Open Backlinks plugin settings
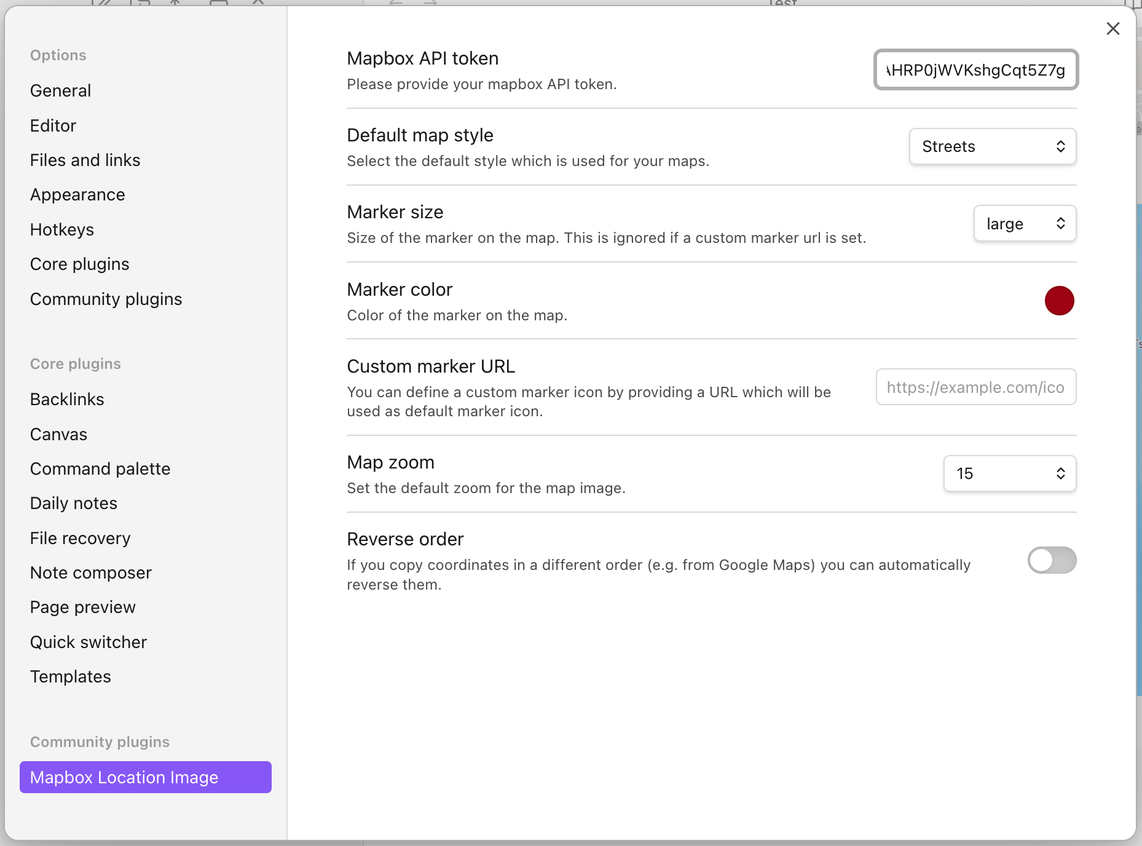Image resolution: width=1142 pixels, height=846 pixels. pyautogui.click(x=67, y=399)
